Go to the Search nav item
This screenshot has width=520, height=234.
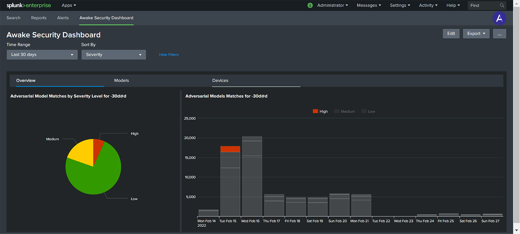point(14,18)
